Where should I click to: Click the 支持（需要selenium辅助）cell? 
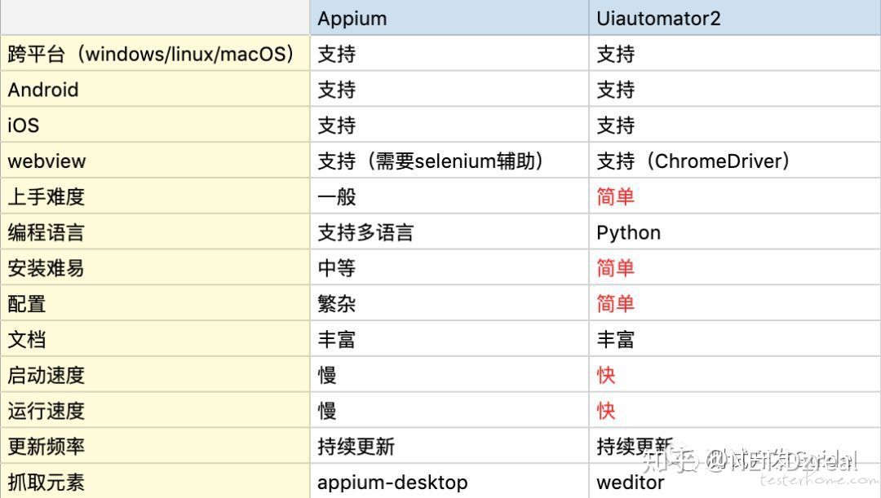[431, 161]
